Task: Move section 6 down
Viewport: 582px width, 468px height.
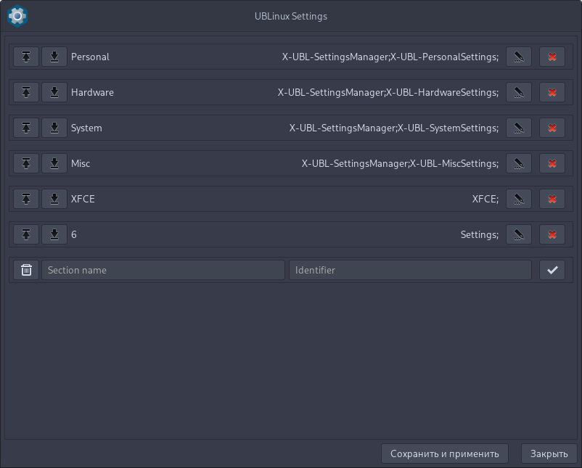Action: coord(54,234)
